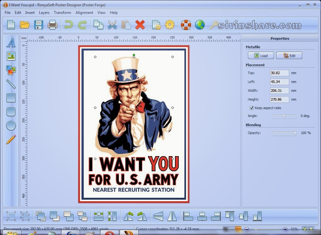Screen dimensions: 321x235
Task: Create a new poster document
Action: click(x=11, y=25)
